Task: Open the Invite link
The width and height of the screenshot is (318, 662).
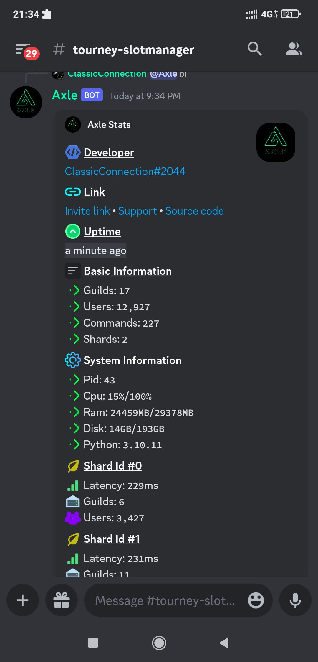Action: point(87,211)
